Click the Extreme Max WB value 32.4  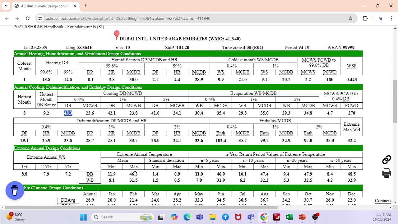pos(352,140)
